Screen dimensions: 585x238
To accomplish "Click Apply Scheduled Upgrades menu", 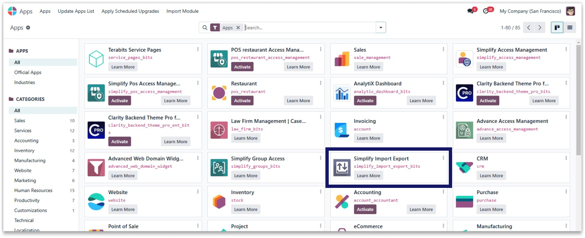I will pyautogui.click(x=130, y=11).
